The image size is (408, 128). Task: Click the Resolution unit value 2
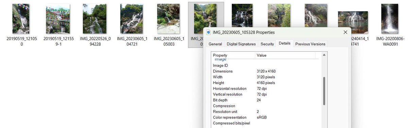coord(258,112)
